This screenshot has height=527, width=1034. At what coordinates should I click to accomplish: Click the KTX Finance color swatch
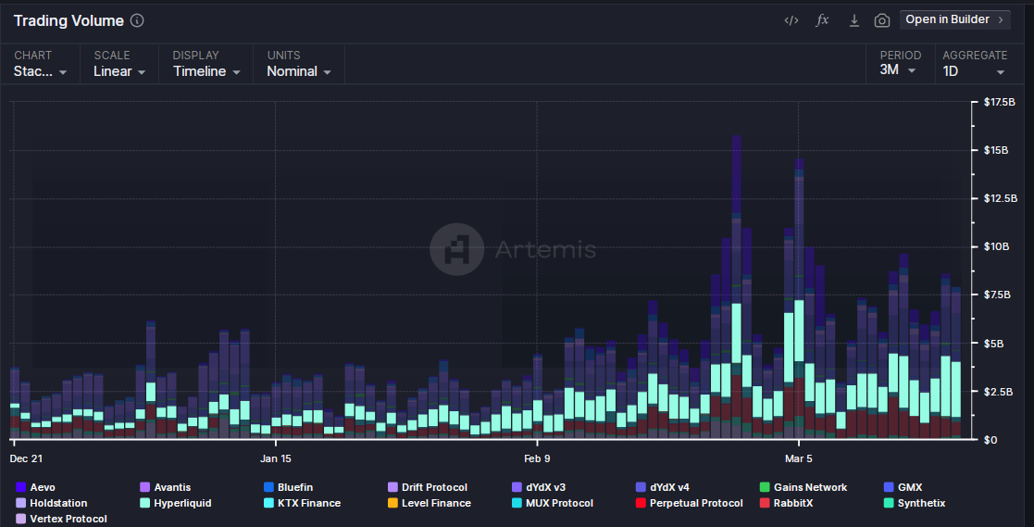(268, 503)
